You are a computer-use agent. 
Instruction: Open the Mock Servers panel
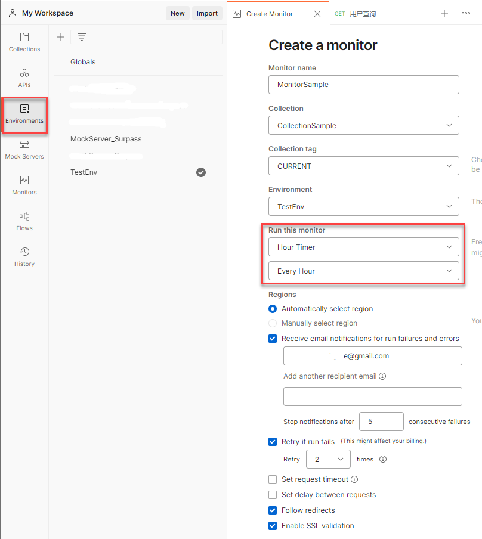24,150
